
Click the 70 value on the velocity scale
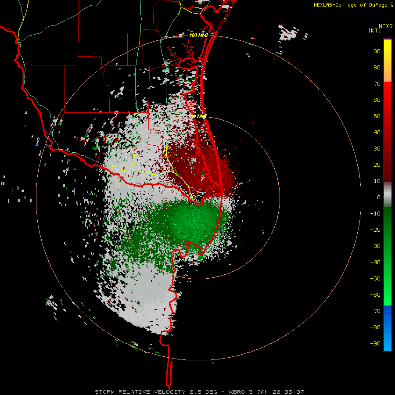click(x=377, y=84)
